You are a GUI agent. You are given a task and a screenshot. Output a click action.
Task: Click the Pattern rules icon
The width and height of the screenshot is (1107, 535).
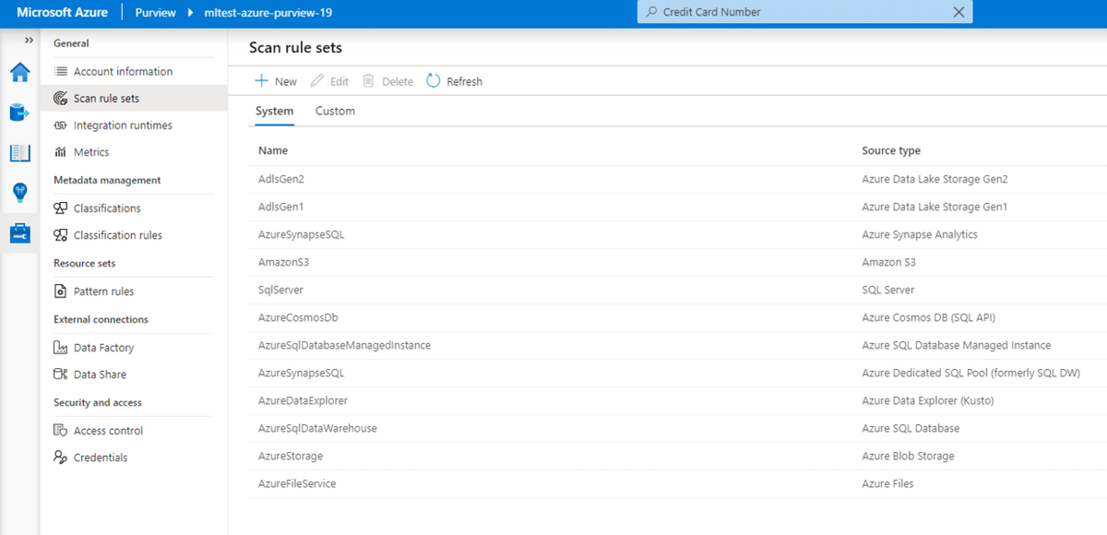click(x=61, y=291)
